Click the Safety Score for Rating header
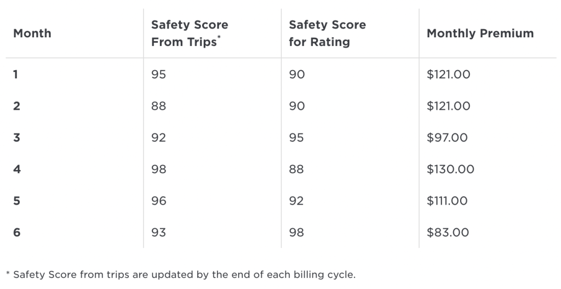The height and width of the screenshot is (289, 561). 328,33
